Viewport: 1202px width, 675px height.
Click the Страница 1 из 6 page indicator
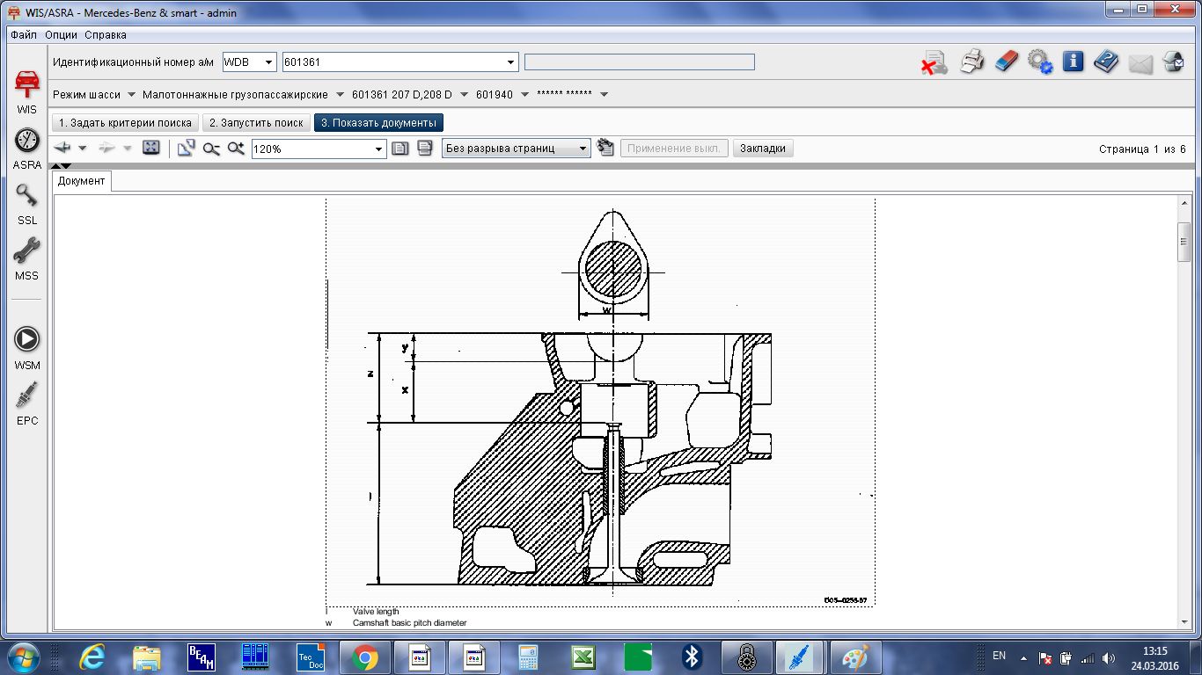point(1142,149)
